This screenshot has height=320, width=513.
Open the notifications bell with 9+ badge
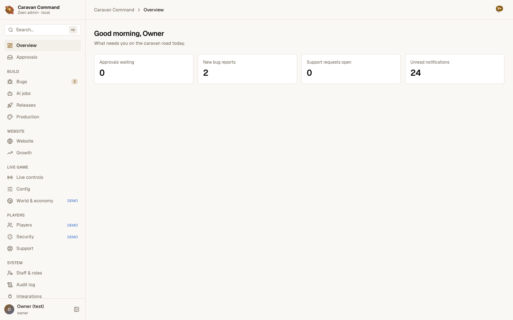pyautogui.click(x=499, y=10)
